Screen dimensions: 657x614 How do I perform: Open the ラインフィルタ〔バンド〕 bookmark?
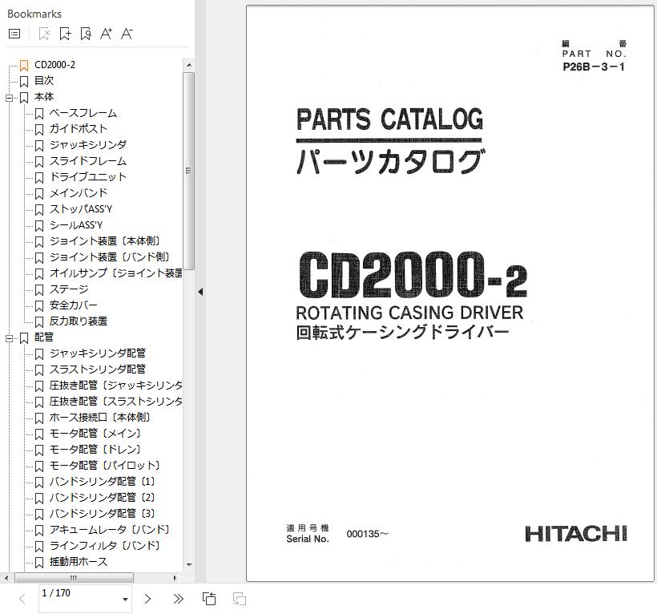tap(105, 545)
